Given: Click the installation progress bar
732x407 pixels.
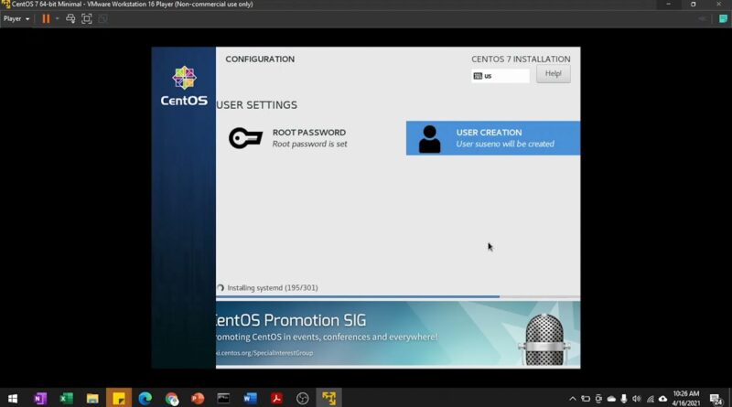Looking at the screenshot, I should tap(398, 296).
